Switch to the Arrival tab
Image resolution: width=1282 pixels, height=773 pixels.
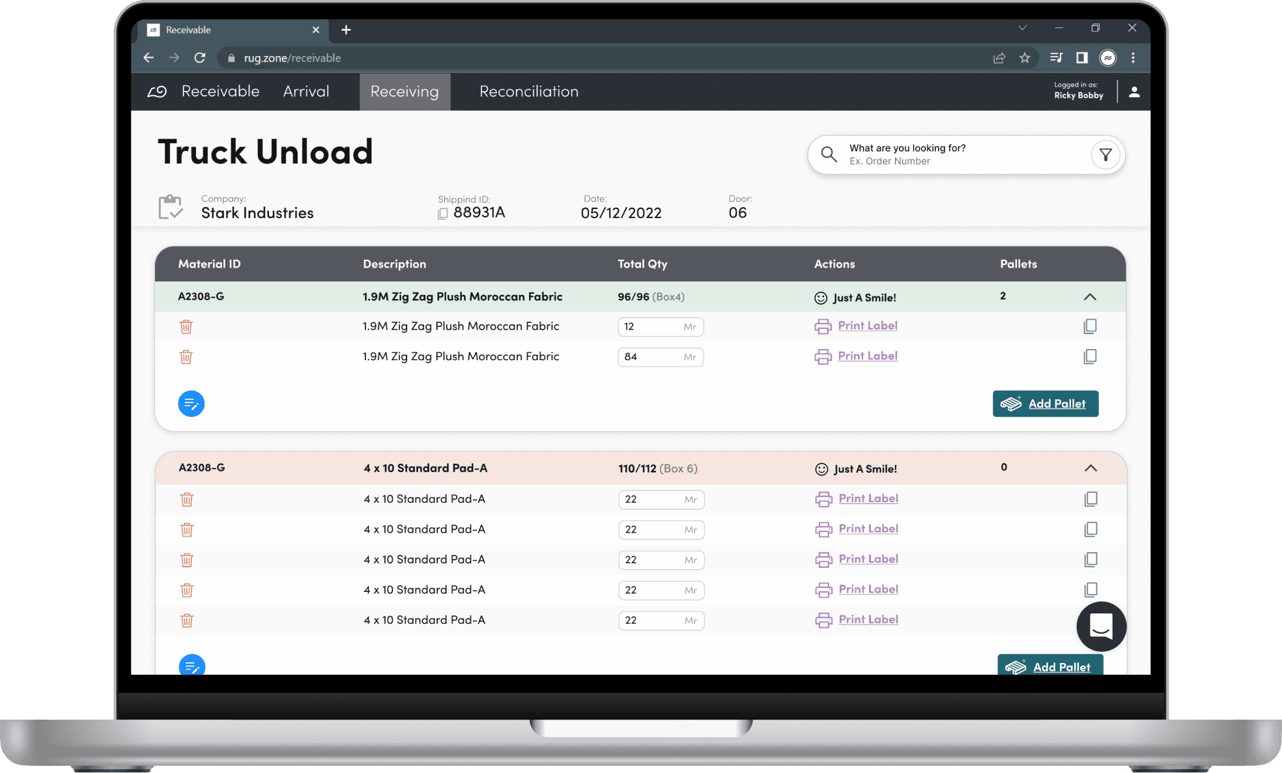click(306, 92)
